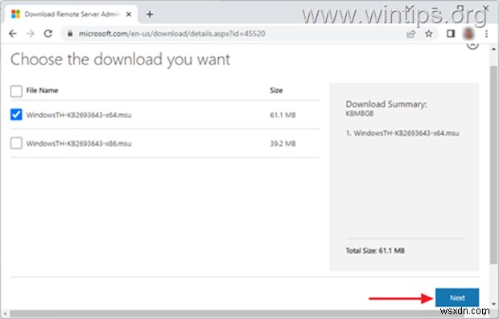The image size is (499, 319).
Task: Open the browser side panel
Action: 451,34
